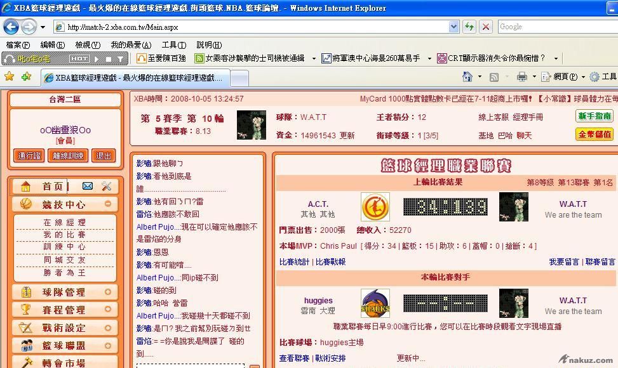Click the address bar URL field

point(252,27)
